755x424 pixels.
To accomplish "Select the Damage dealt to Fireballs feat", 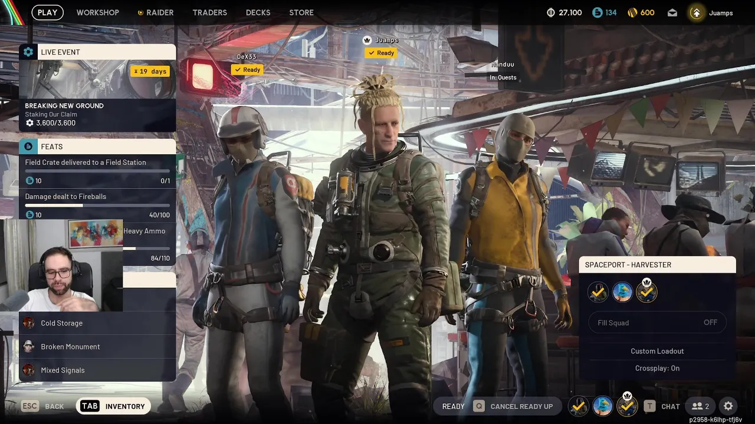I will 97,205.
